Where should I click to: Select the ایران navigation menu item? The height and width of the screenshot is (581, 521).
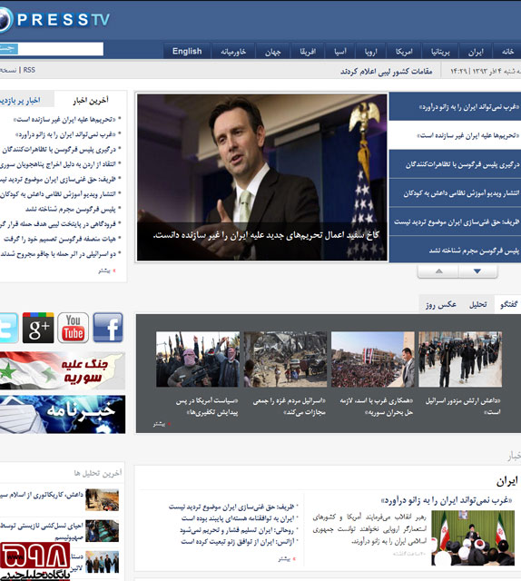coord(476,52)
